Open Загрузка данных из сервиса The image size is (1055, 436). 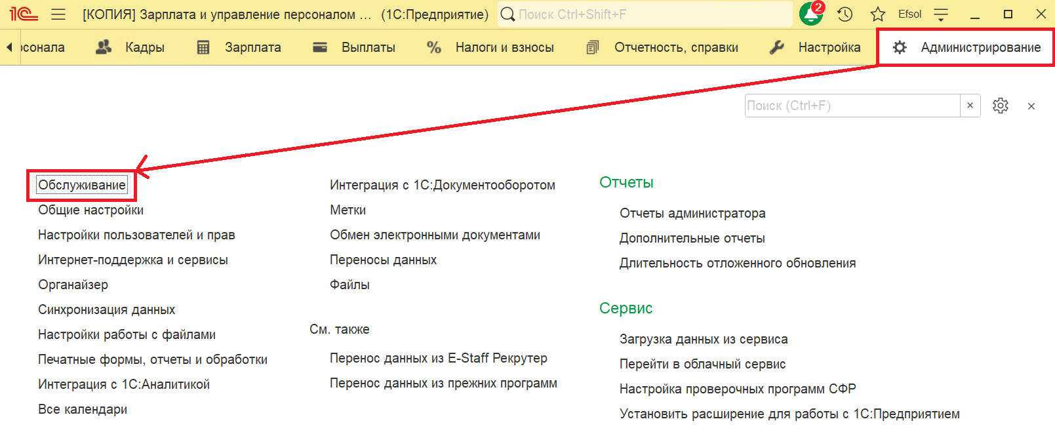point(704,339)
